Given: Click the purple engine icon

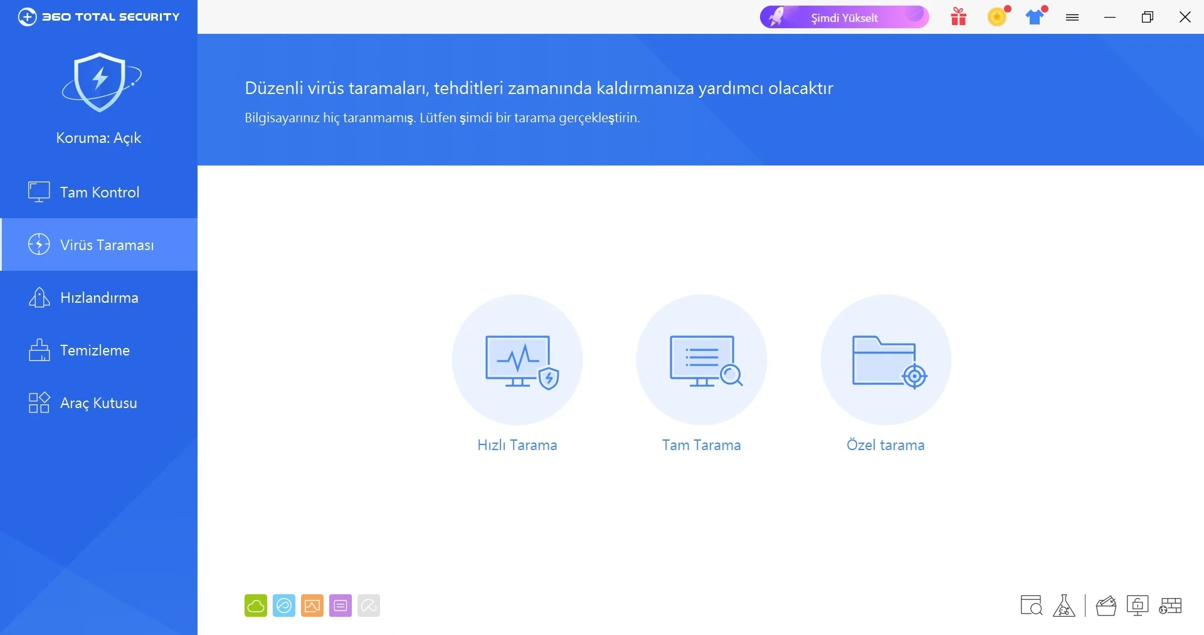Looking at the screenshot, I should 341,606.
